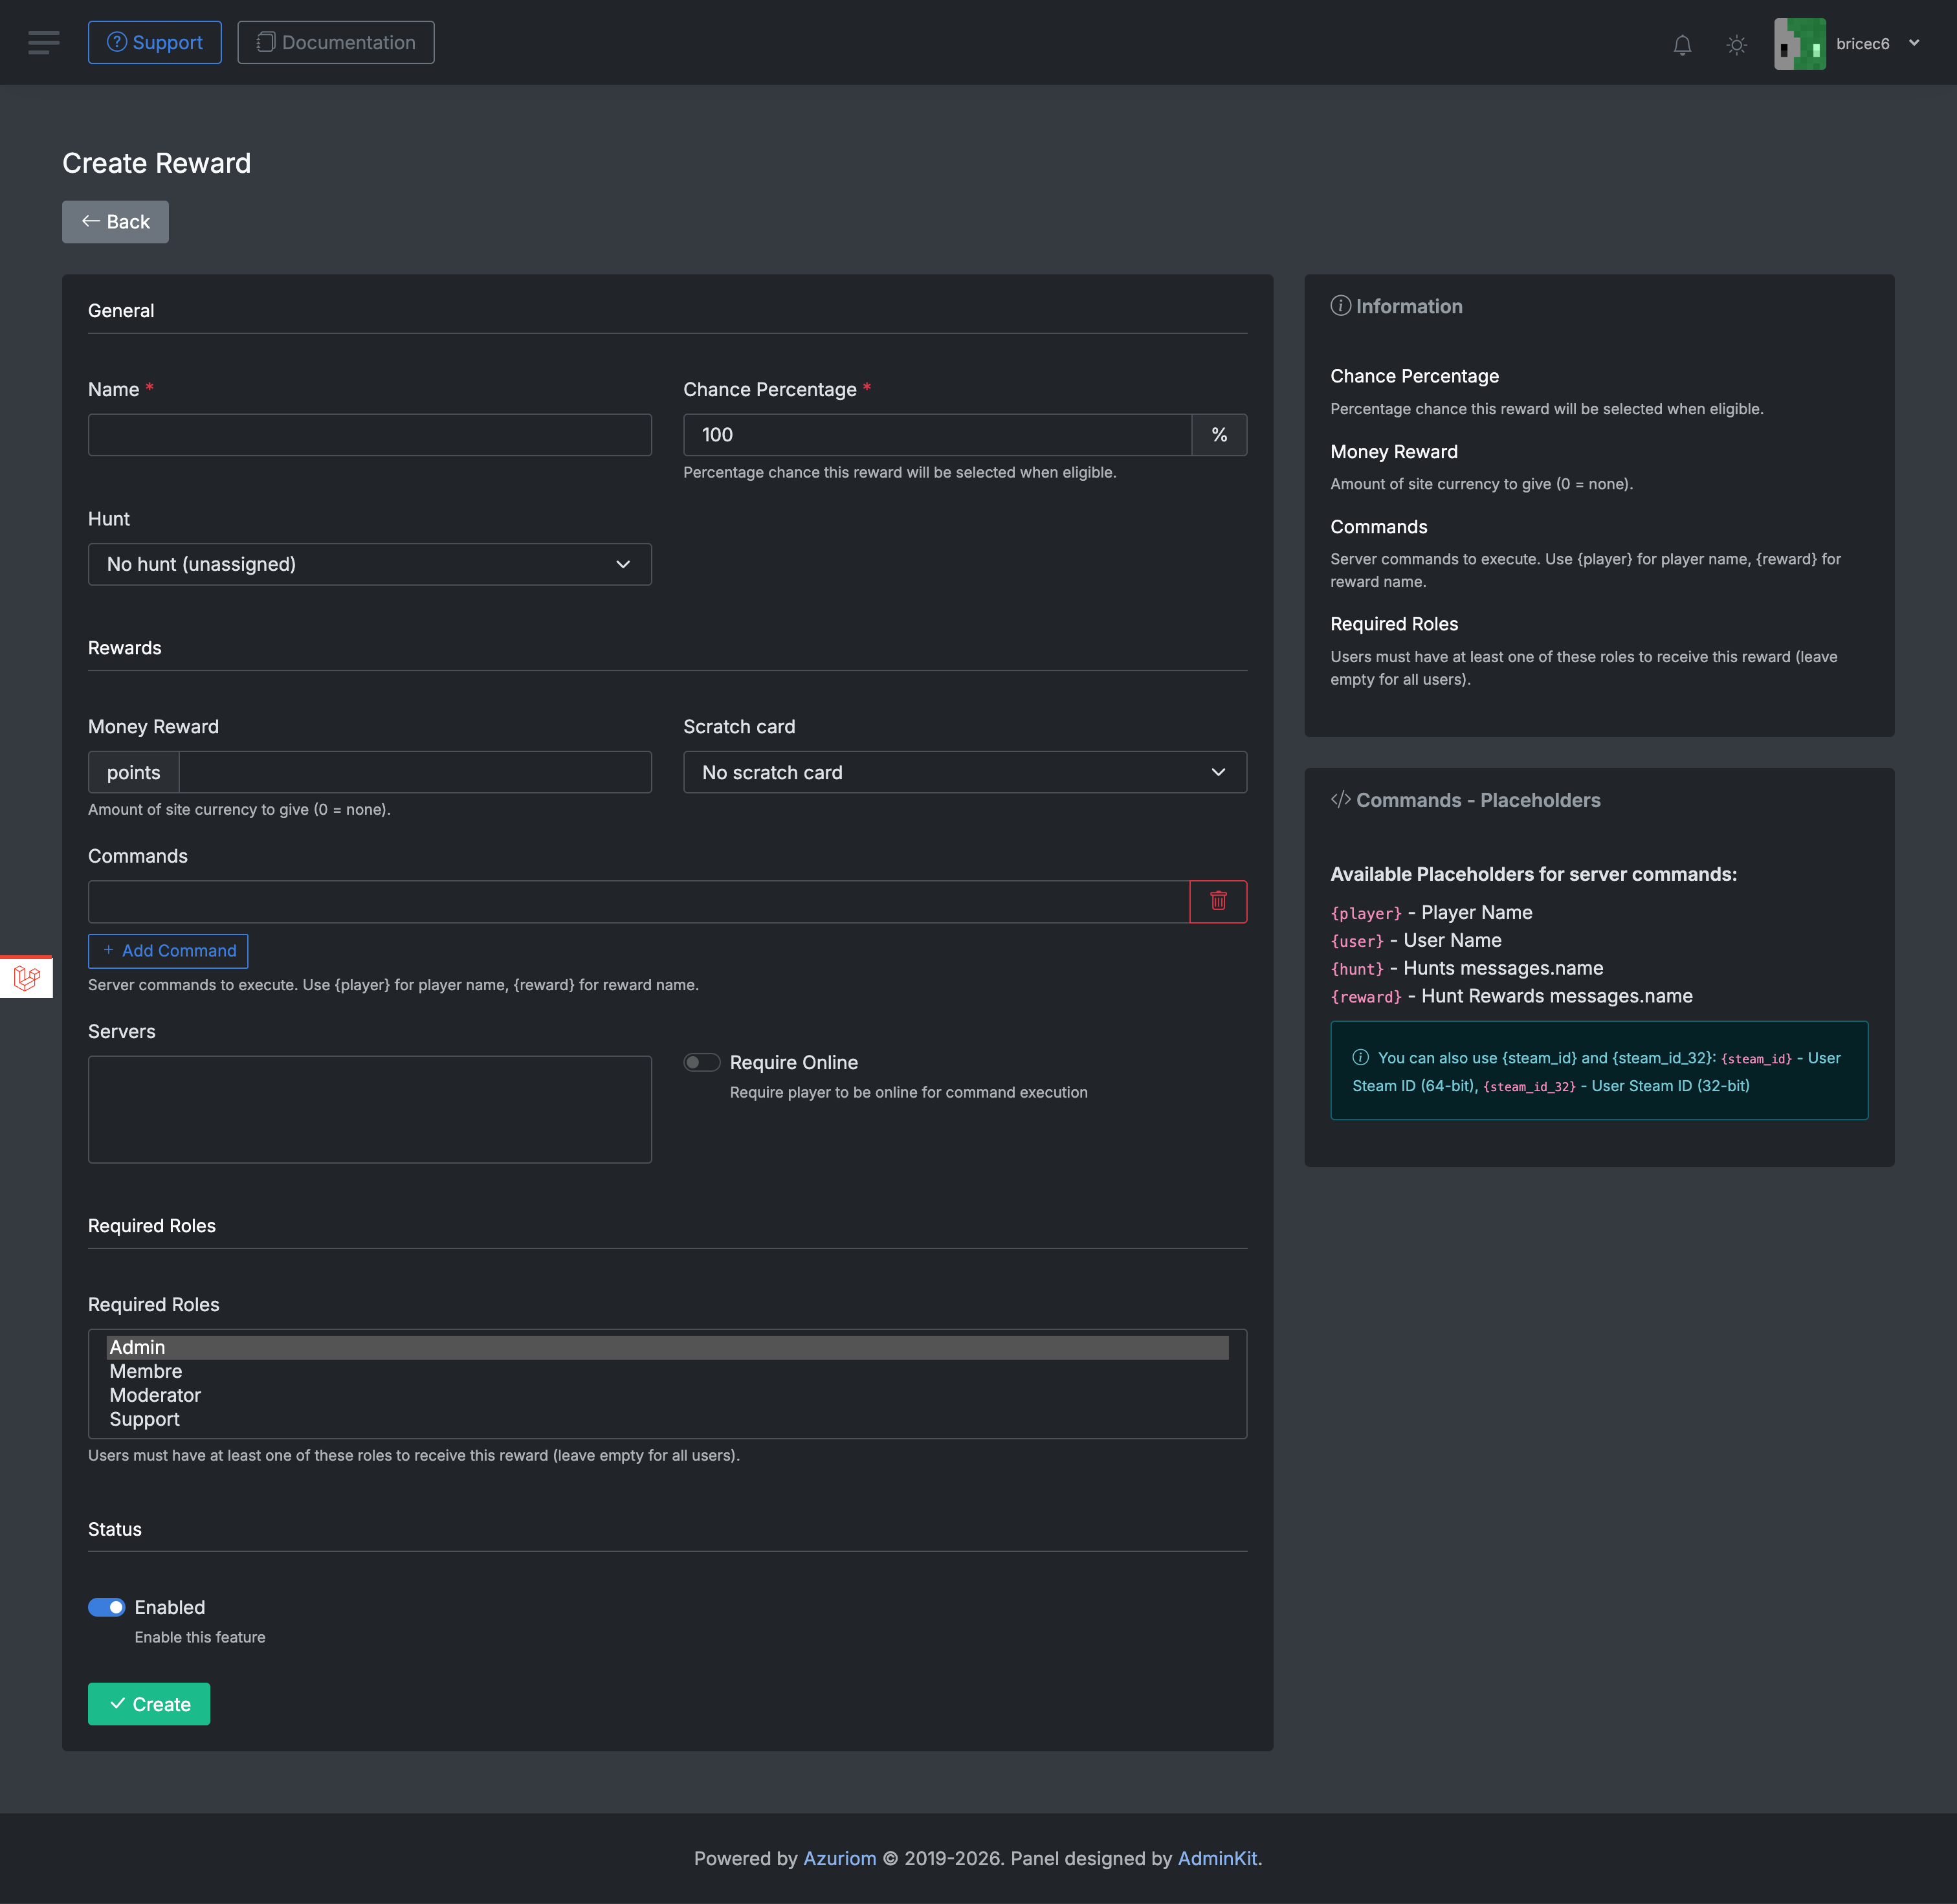Viewport: 1957px width, 1904px height.
Task: Disable the Enabled status switch
Action: tap(107, 1607)
